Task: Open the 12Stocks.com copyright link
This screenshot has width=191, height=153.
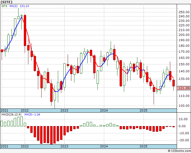Action: pos(179,151)
